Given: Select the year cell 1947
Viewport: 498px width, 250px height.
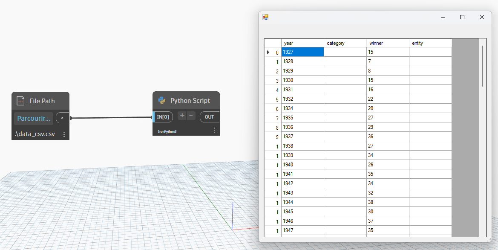Looking at the screenshot, I should 302,230.
